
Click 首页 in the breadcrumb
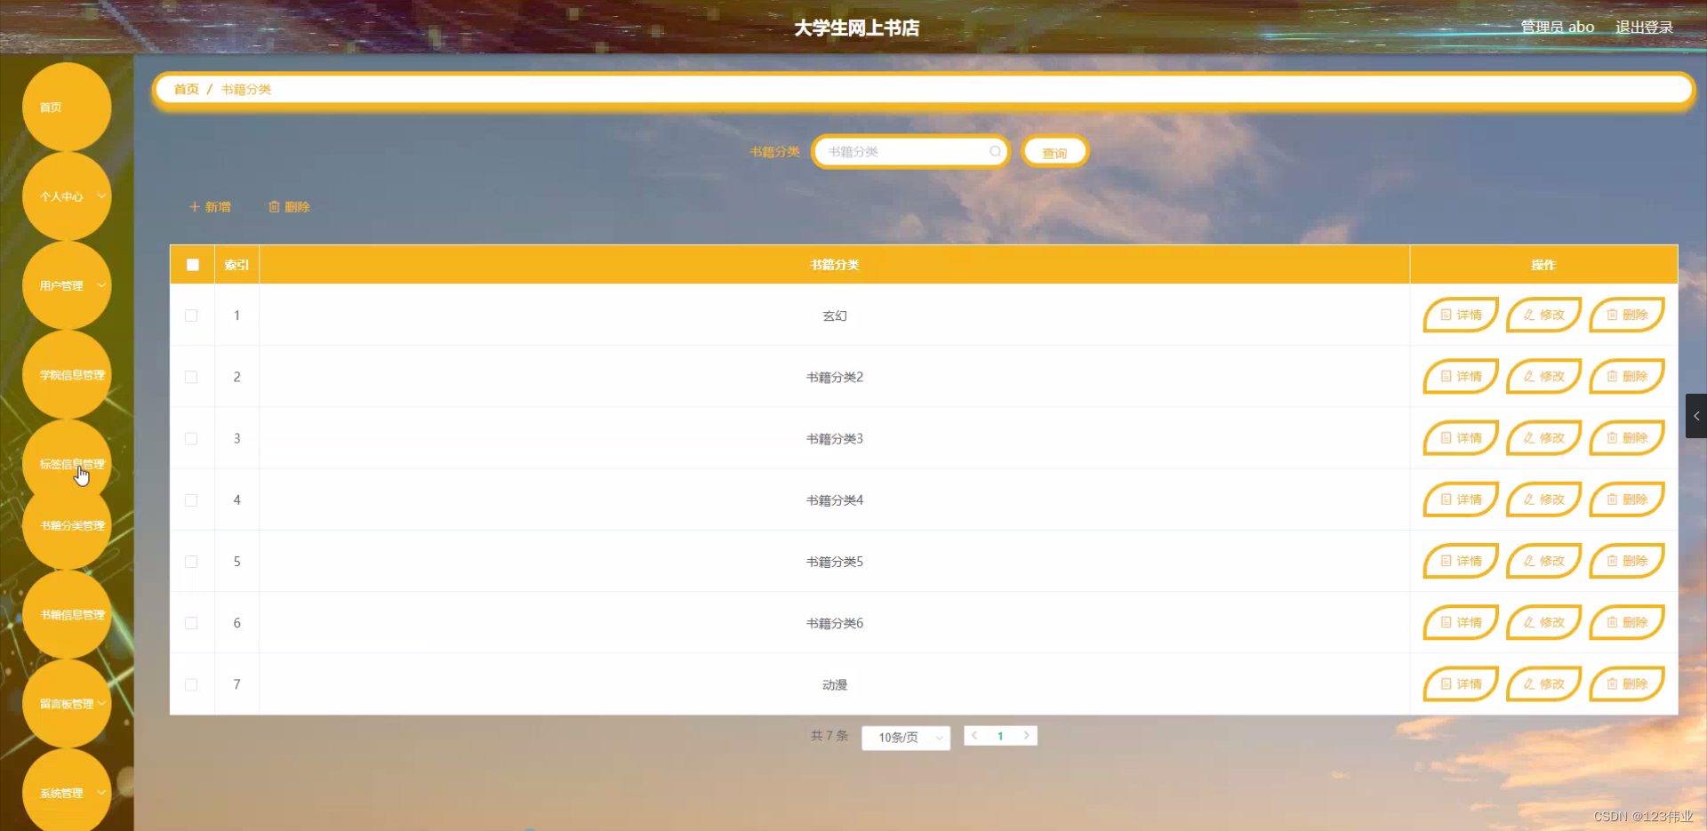tap(186, 89)
